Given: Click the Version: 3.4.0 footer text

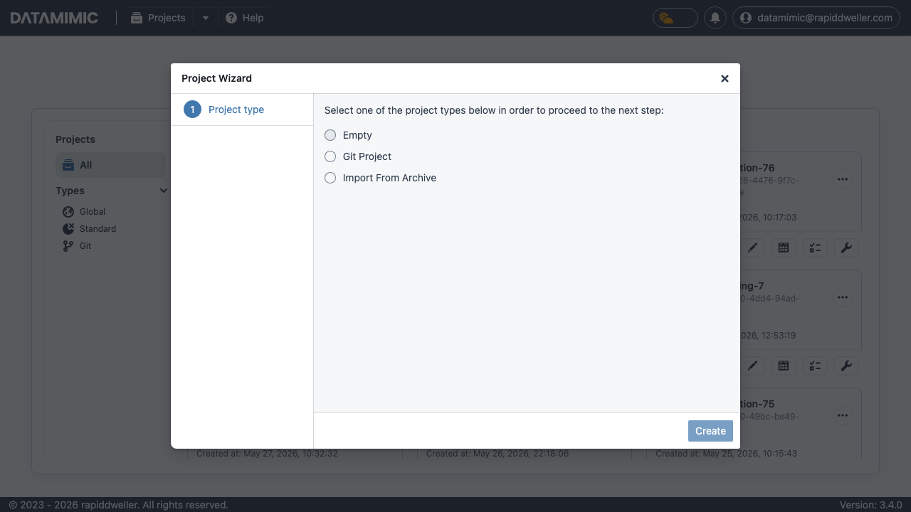Looking at the screenshot, I should [x=871, y=505].
